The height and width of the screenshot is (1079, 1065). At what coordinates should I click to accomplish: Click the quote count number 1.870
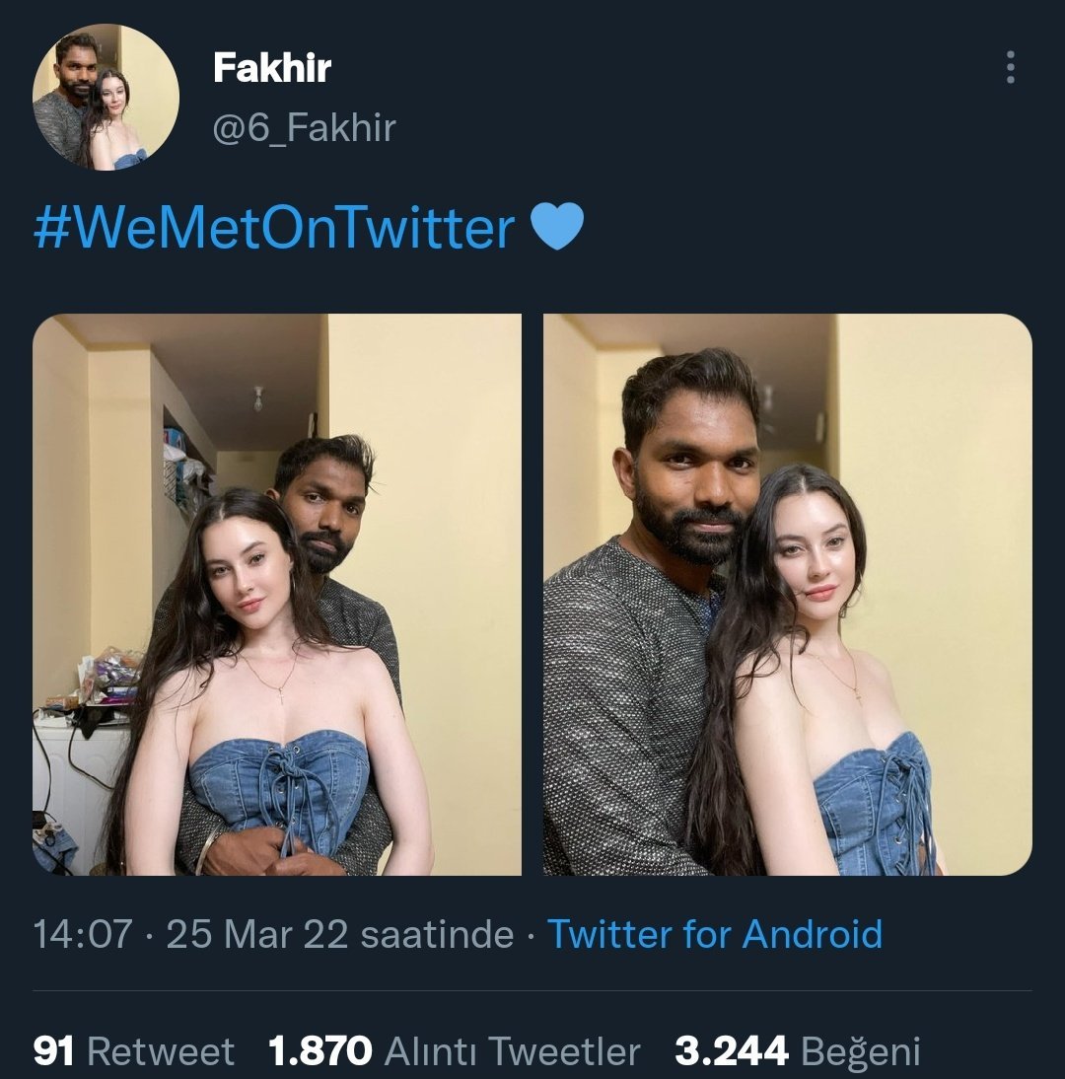[x=320, y=1051]
